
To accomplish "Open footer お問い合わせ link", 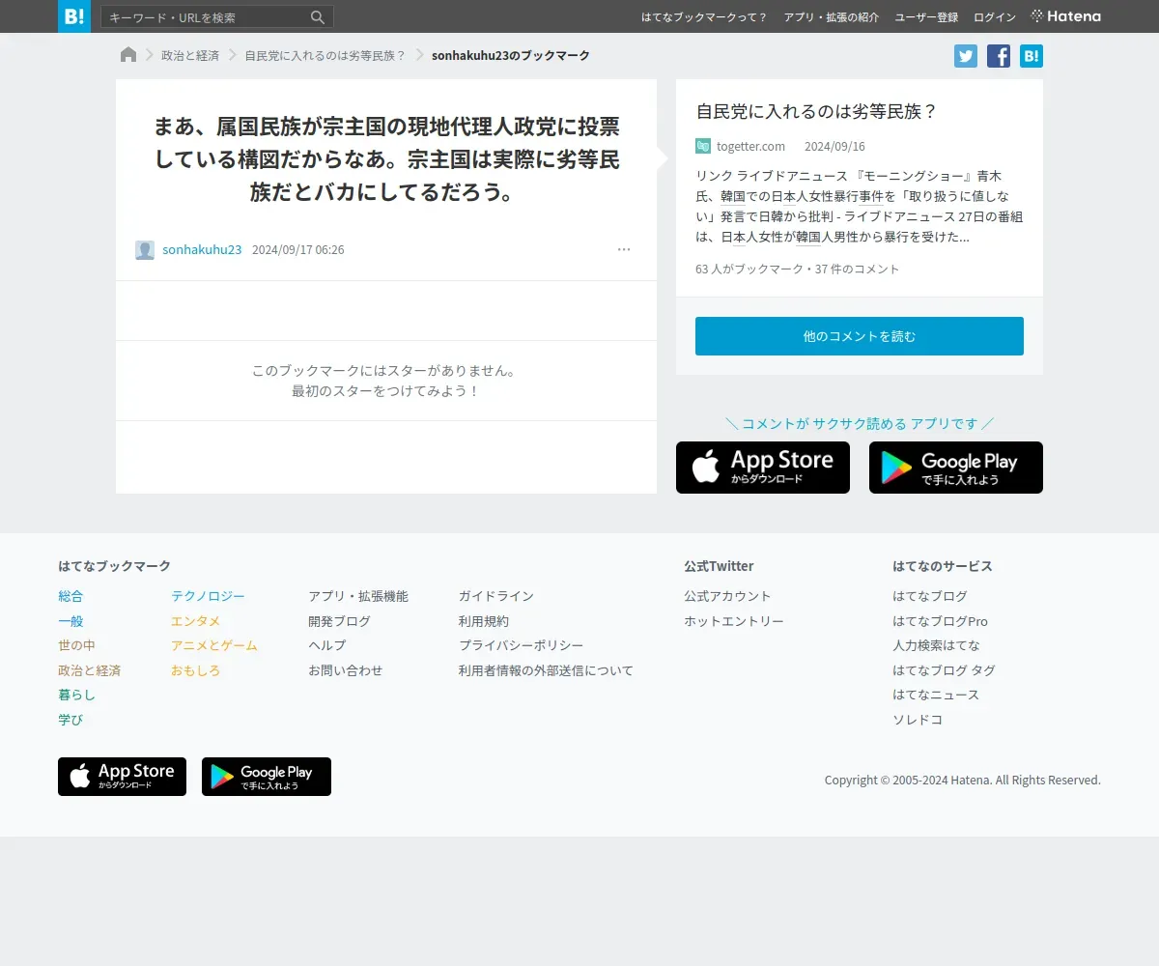I will coord(345,670).
